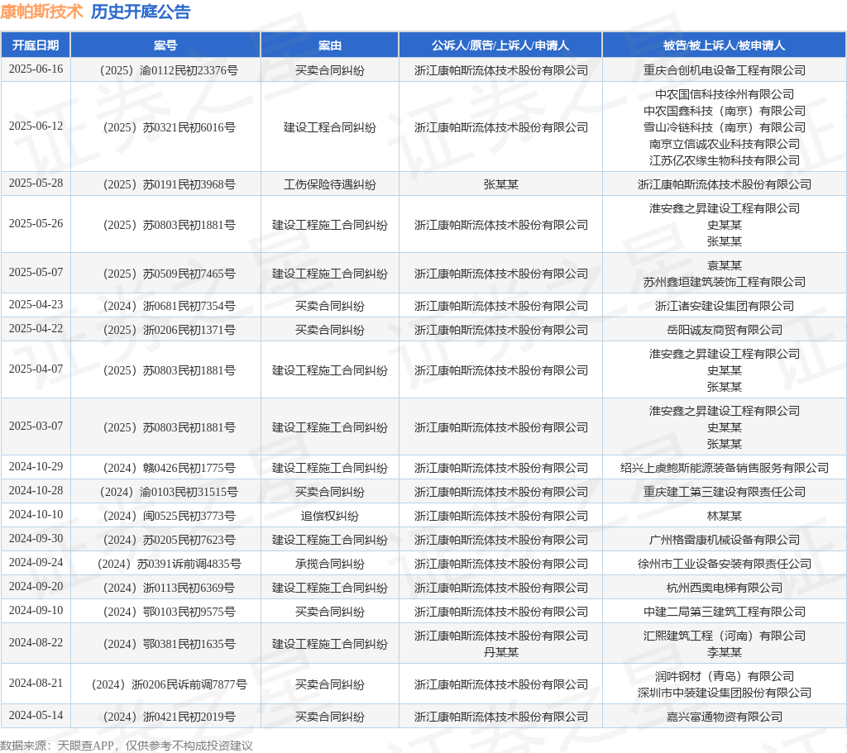Click case number 浙0113民初6369号
Screen dimensions: 847x753
click(x=169, y=588)
